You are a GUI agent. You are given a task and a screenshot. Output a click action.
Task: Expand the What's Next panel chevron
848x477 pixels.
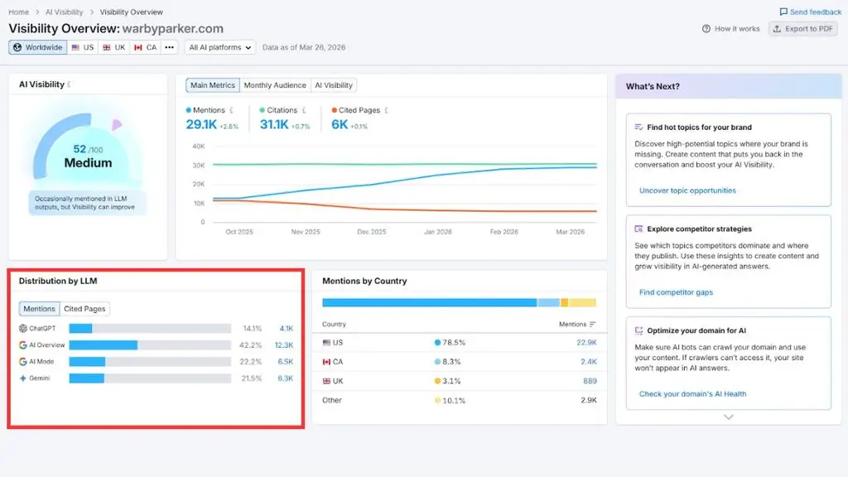click(729, 417)
